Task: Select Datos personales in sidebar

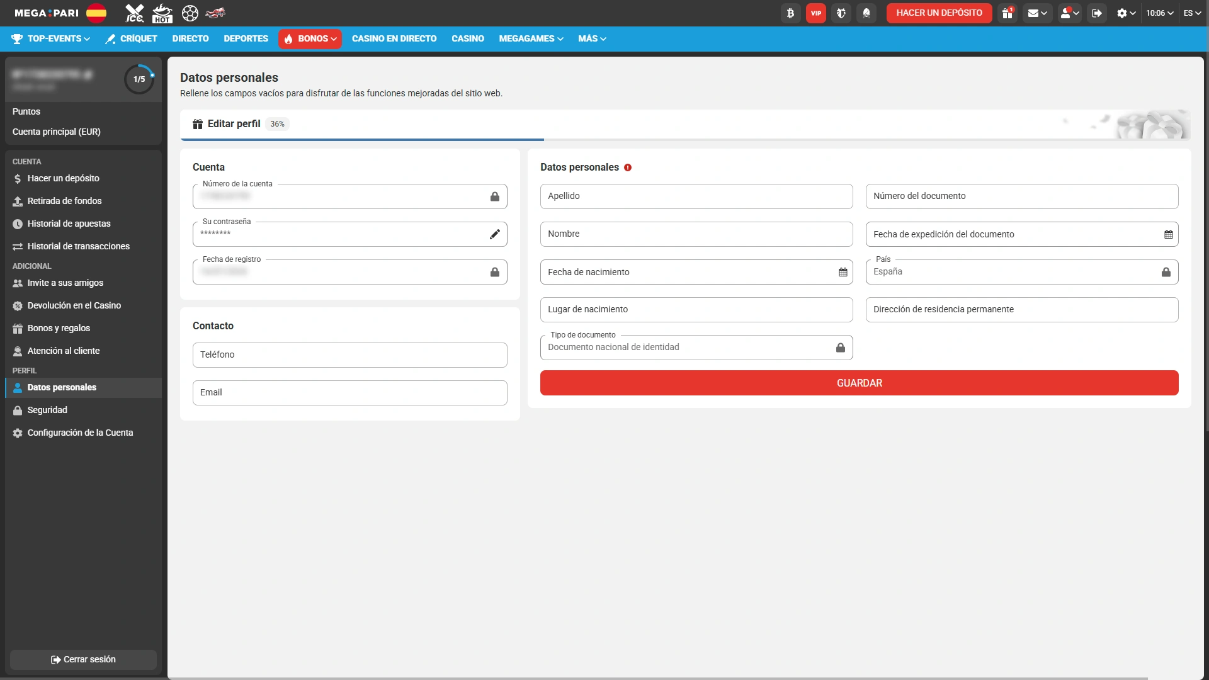Action: [x=83, y=387]
